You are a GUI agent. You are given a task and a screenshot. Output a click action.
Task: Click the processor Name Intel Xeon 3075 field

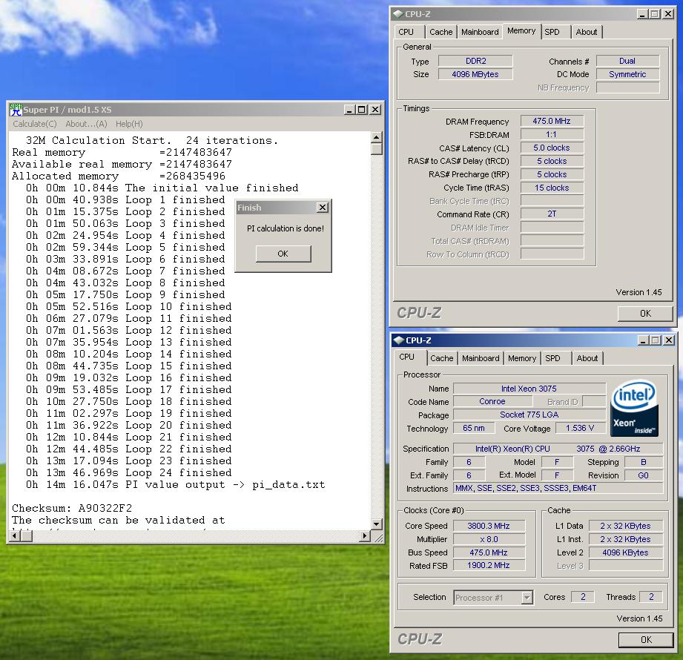tap(529, 389)
